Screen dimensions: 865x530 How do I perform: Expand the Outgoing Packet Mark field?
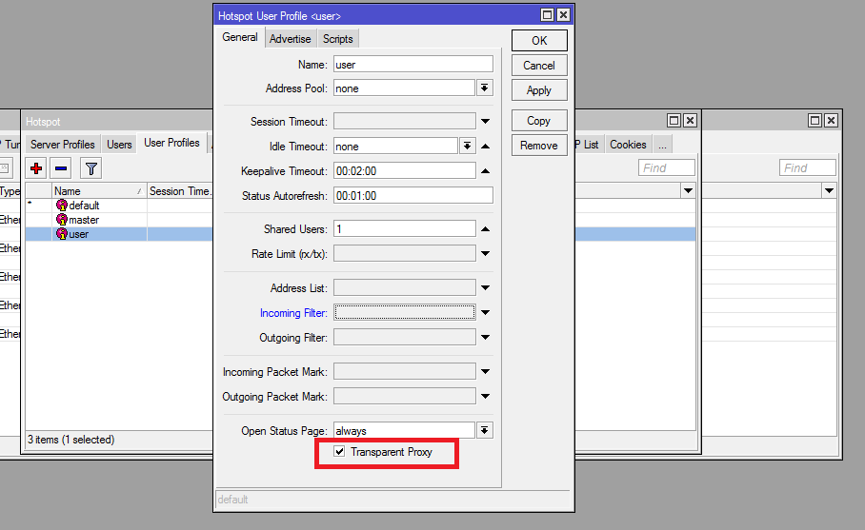click(486, 396)
